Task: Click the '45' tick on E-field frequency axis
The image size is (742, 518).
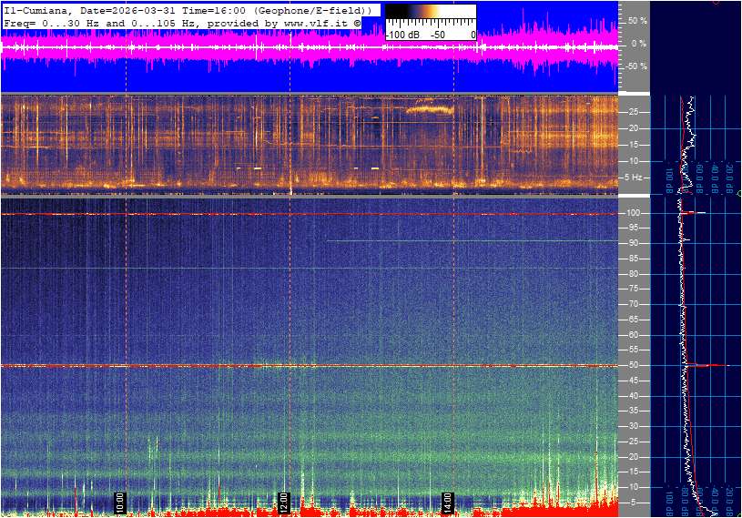Action: pyautogui.click(x=633, y=381)
